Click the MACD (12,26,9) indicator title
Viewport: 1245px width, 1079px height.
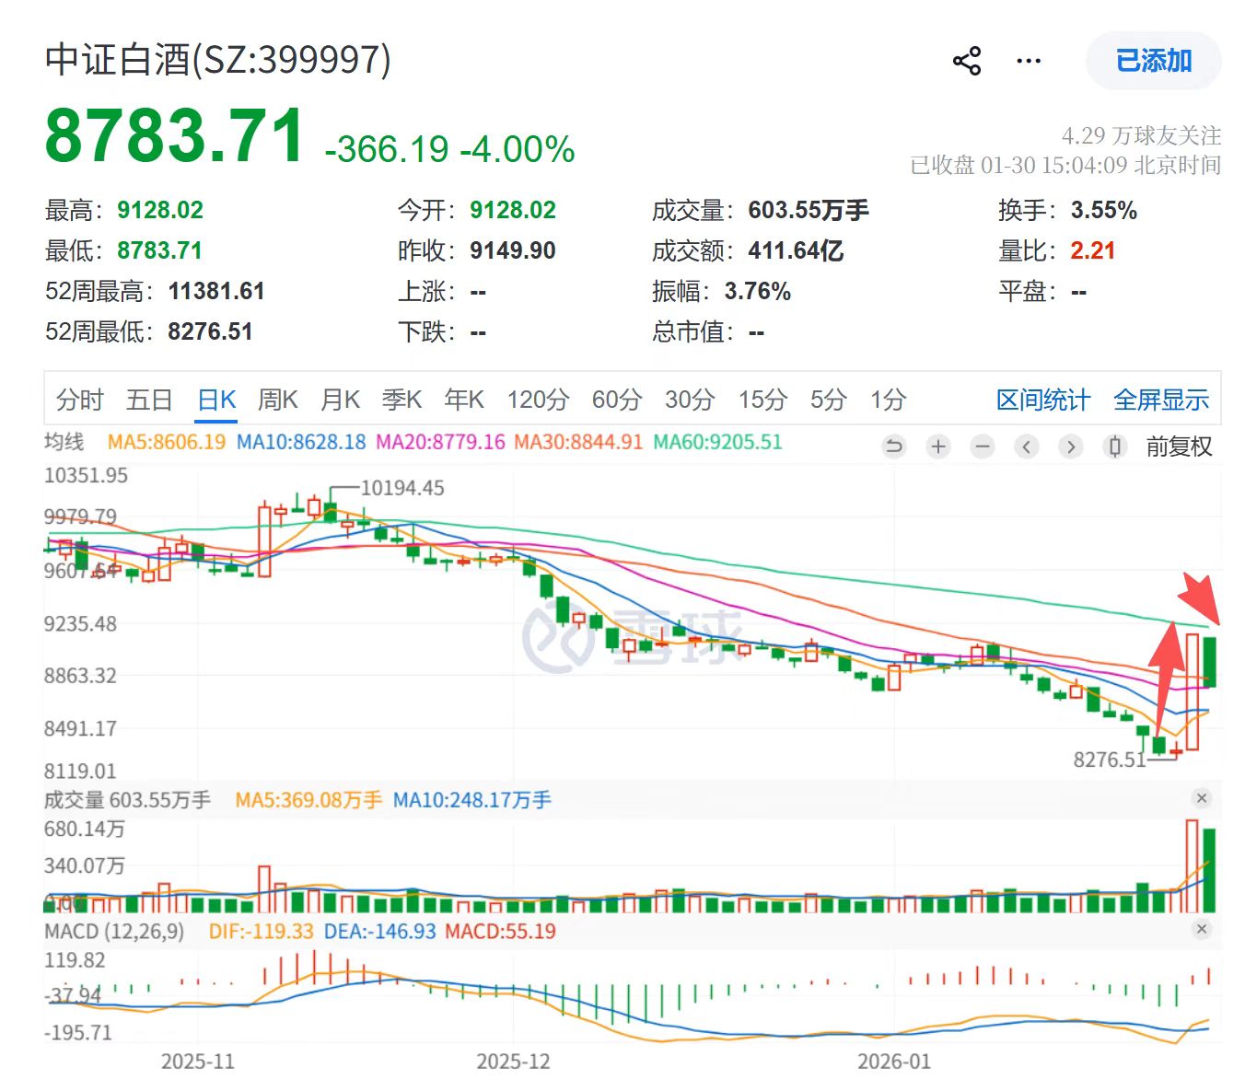pos(114,932)
